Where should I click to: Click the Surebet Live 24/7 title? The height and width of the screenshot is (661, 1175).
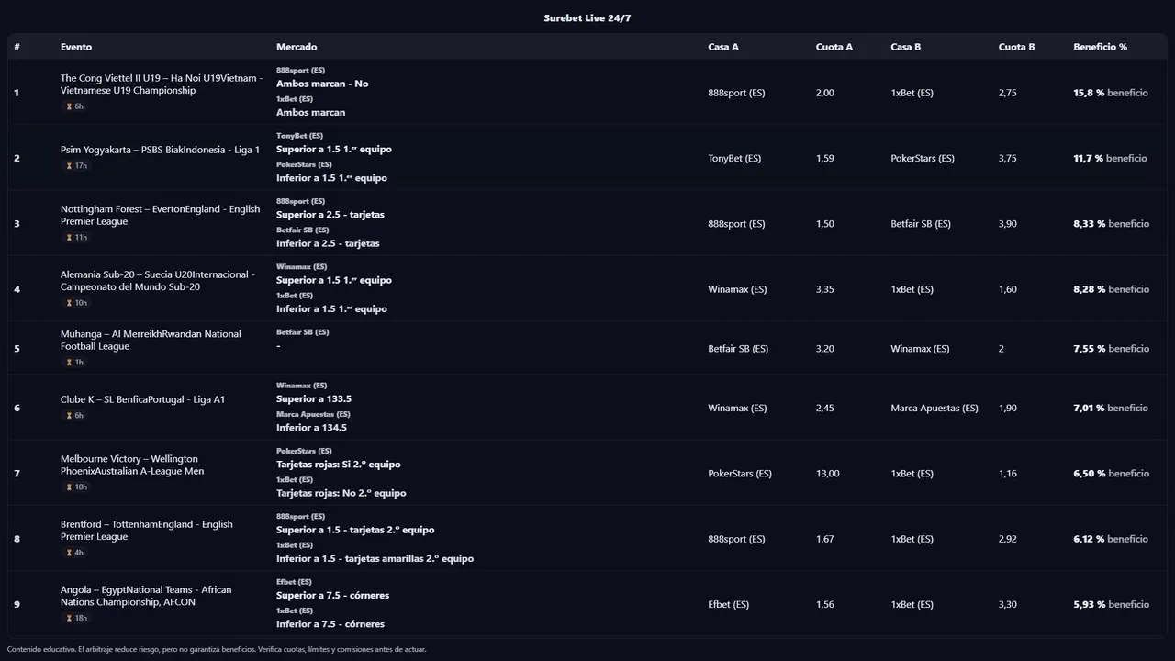(587, 18)
